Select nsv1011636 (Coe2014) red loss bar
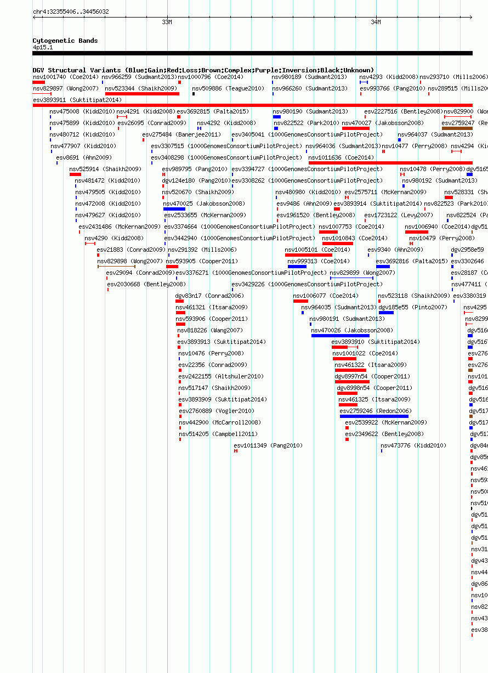 [390, 163]
